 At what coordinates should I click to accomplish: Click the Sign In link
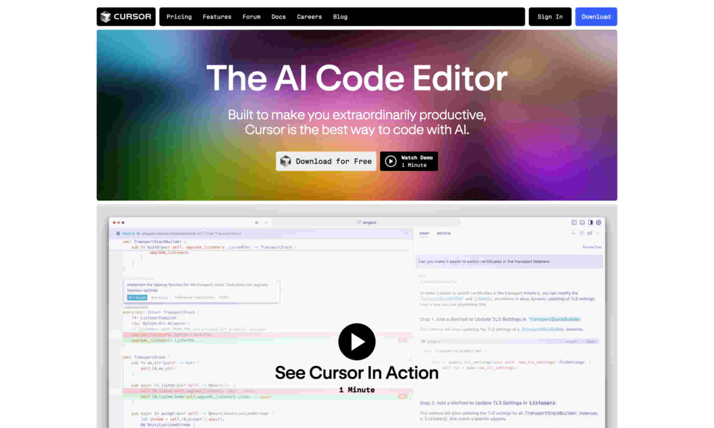click(550, 16)
